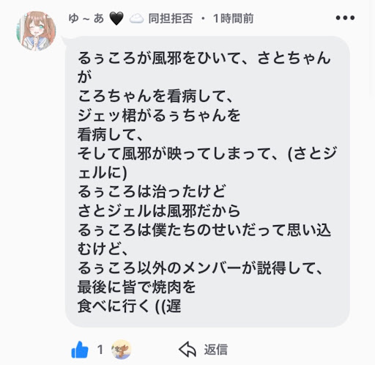Click the line ころちゃんを看病して
This screenshot has width=375, height=365.
pyautogui.click(x=156, y=96)
